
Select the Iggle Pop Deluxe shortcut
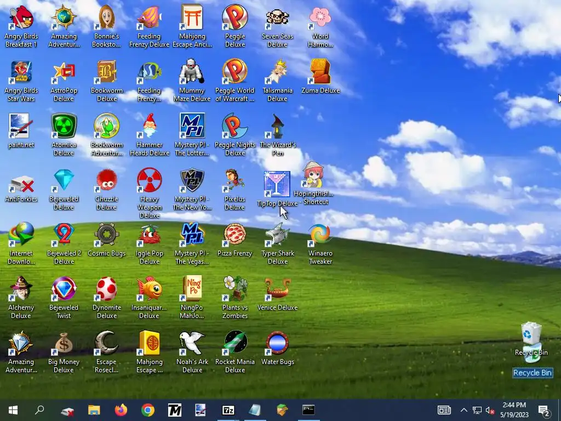pos(149,235)
